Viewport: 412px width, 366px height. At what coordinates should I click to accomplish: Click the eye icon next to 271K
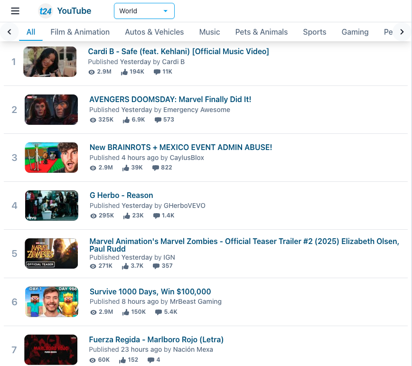93,266
